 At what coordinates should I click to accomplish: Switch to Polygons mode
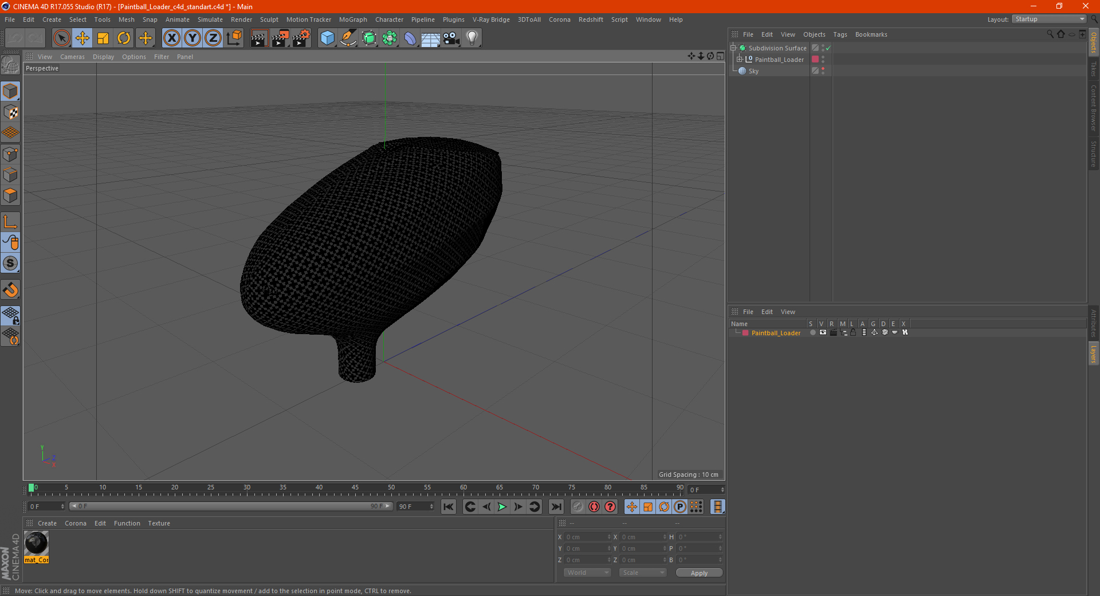point(10,195)
